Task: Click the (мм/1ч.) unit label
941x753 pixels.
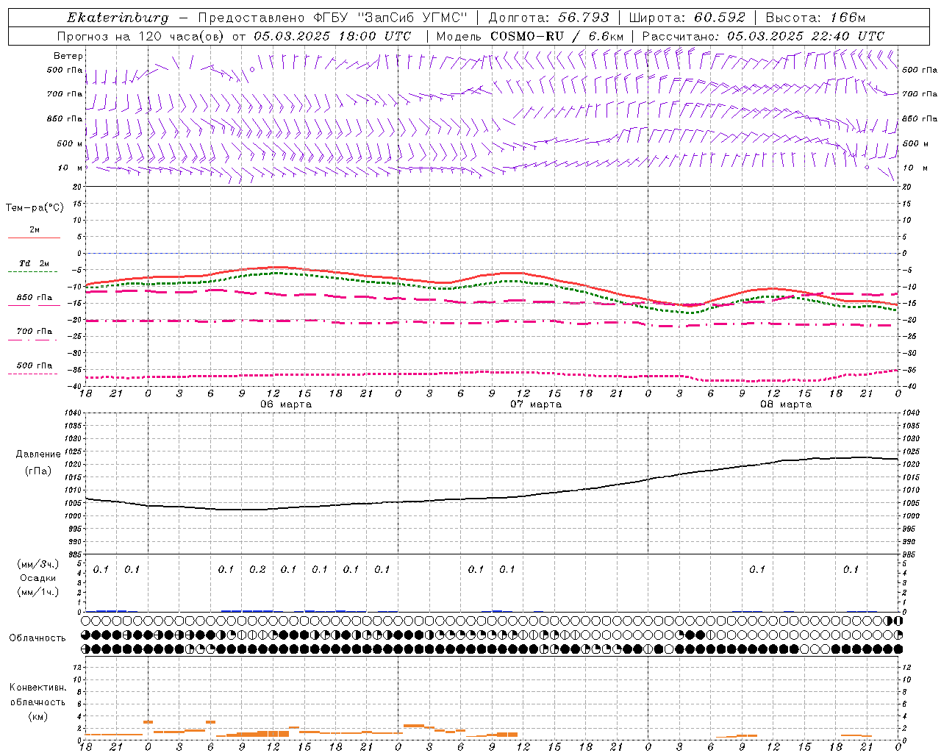Action: point(37,591)
